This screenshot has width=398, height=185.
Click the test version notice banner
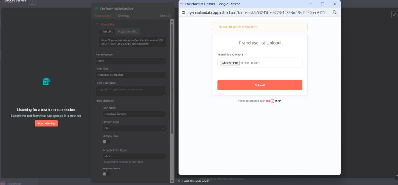click(260, 27)
